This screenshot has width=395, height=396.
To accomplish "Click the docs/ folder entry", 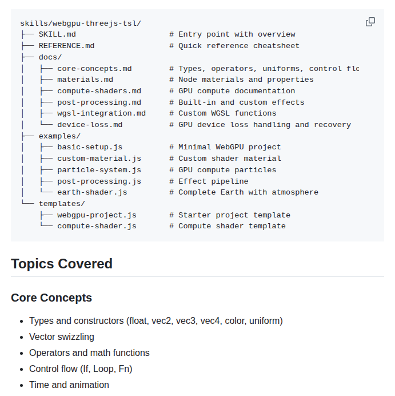I will [x=50, y=57].
